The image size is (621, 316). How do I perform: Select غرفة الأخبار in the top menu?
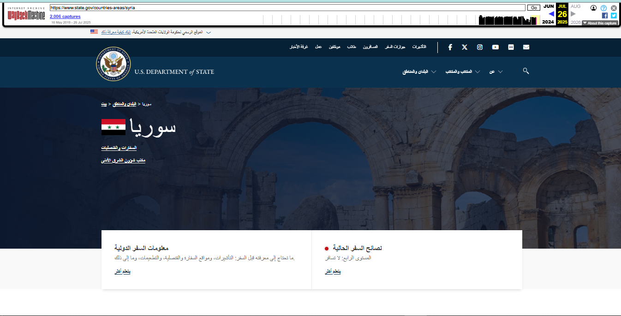296,48
